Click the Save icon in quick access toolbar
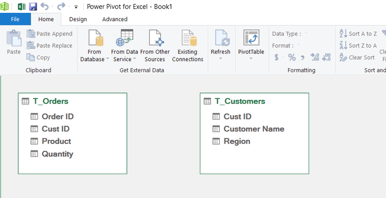Screen dimensions: 386x198 pos(33,6)
